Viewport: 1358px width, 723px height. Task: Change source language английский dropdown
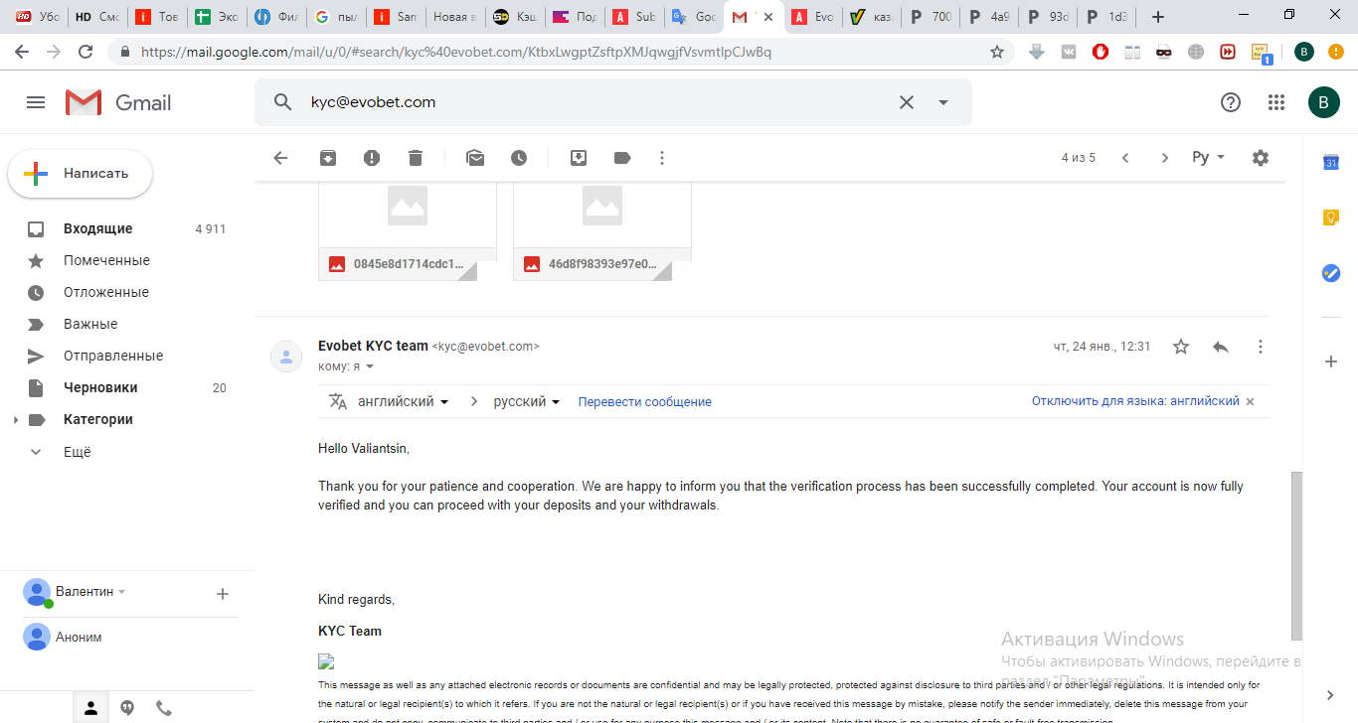tap(404, 402)
